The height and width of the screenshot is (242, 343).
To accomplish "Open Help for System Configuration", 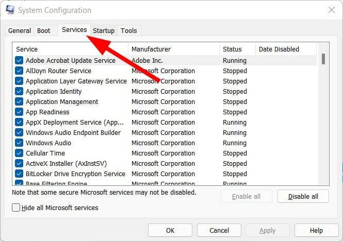I will click(x=316, y=230).
